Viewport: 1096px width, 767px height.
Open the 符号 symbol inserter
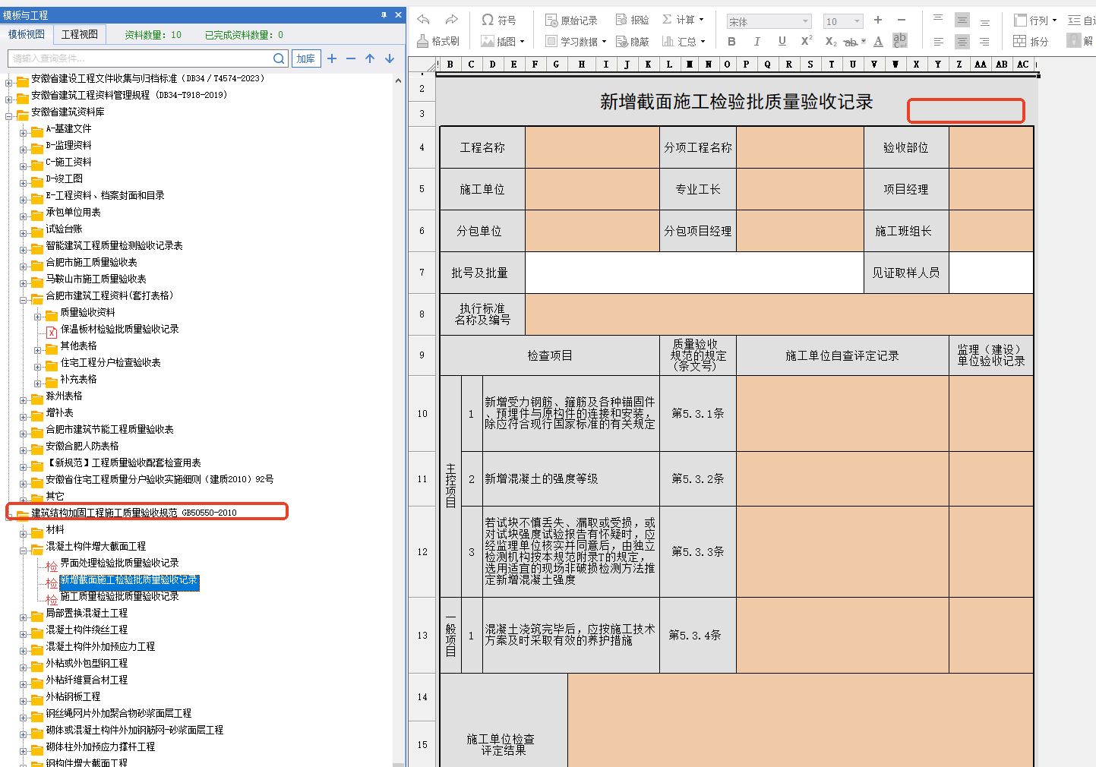[498, 20]
